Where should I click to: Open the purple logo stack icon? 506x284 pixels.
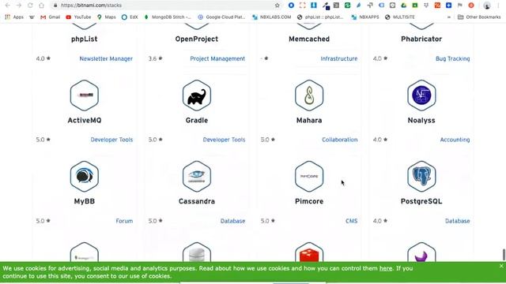click(421, 252)
